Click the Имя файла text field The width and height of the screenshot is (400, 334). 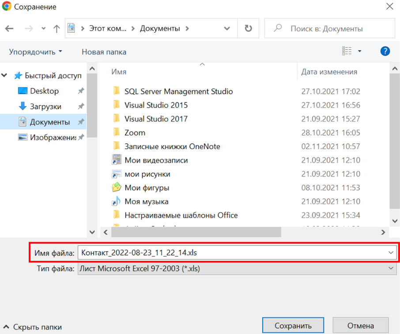230,252
